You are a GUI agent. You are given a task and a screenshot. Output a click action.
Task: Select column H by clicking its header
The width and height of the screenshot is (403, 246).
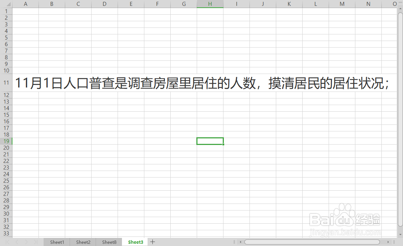210,4
